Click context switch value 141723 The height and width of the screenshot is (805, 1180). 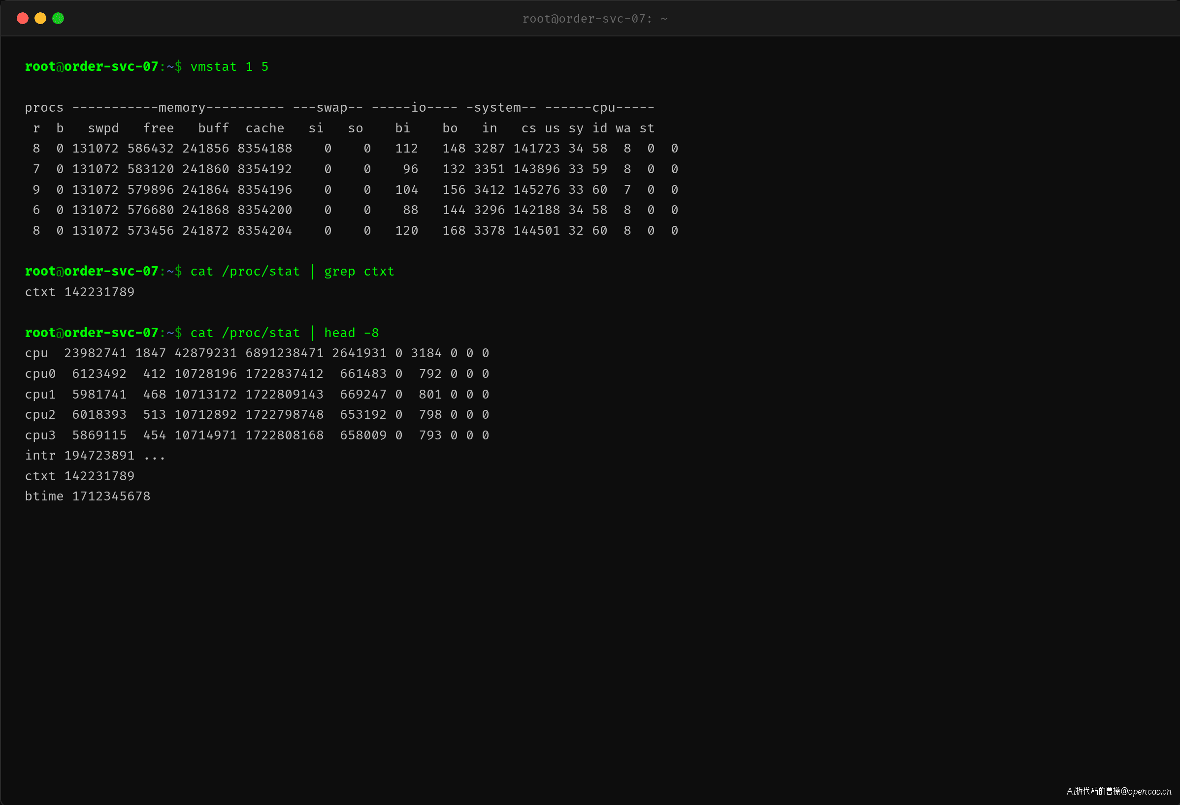coord(537,149)
